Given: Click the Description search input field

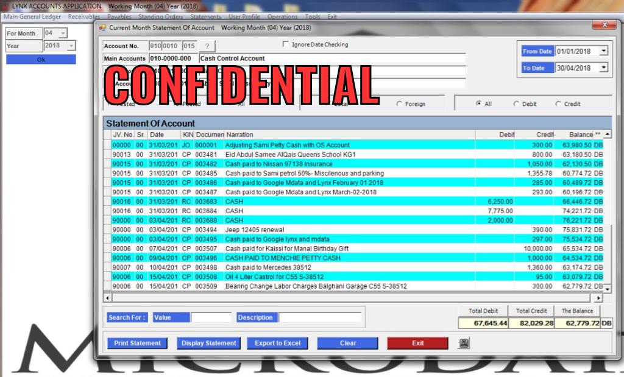Looking at the screenshot, I should click(320, 317).
